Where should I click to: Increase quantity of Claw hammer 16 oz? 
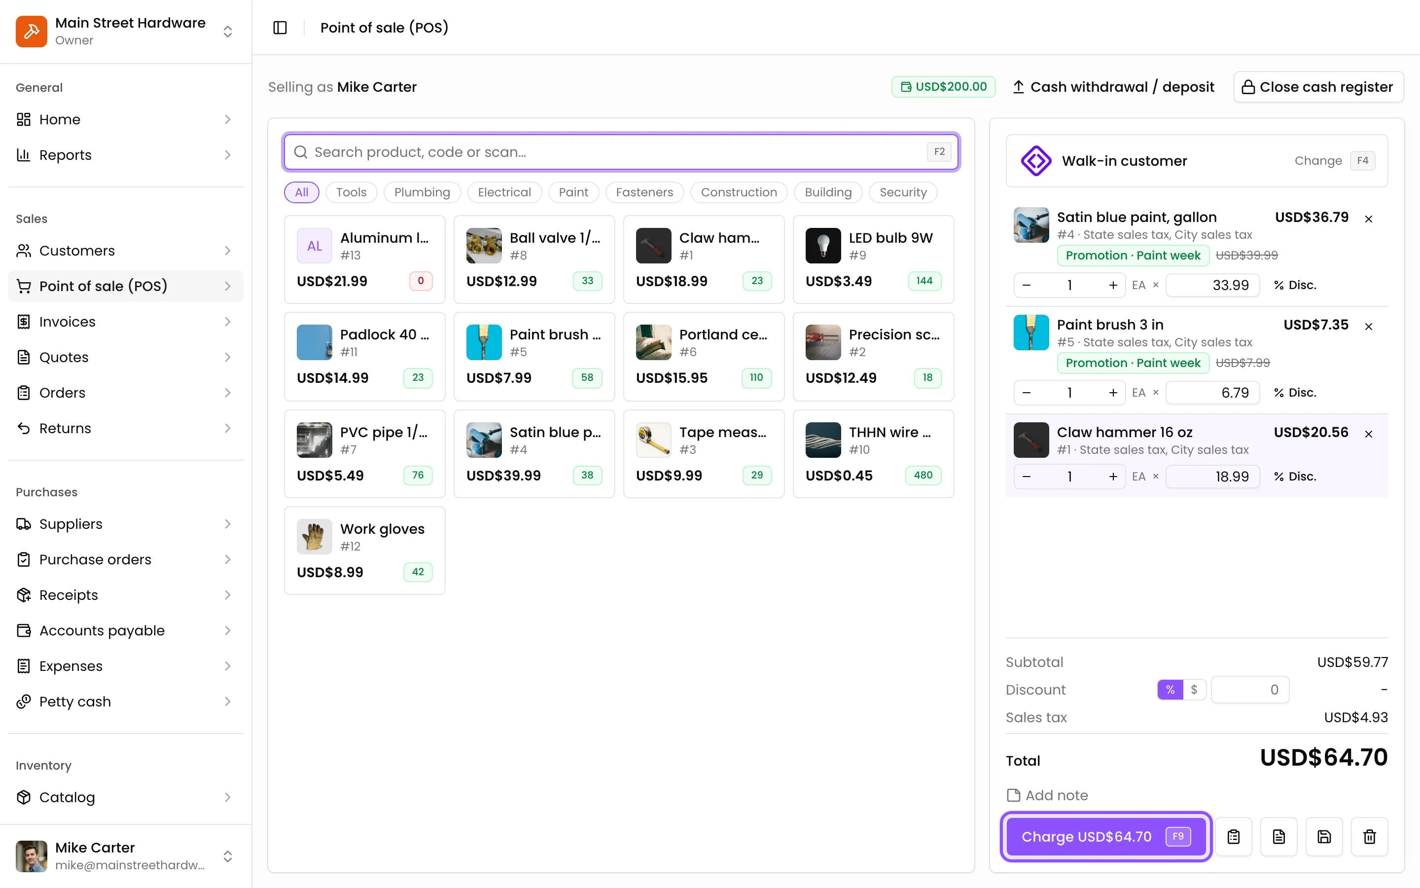point(1112,476)
